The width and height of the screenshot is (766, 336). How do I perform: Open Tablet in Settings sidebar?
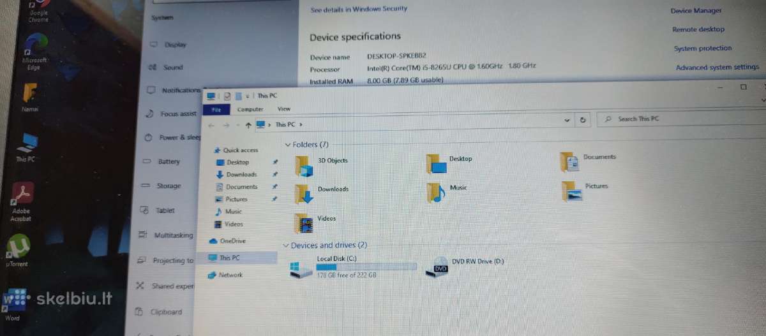click(157, 210)
